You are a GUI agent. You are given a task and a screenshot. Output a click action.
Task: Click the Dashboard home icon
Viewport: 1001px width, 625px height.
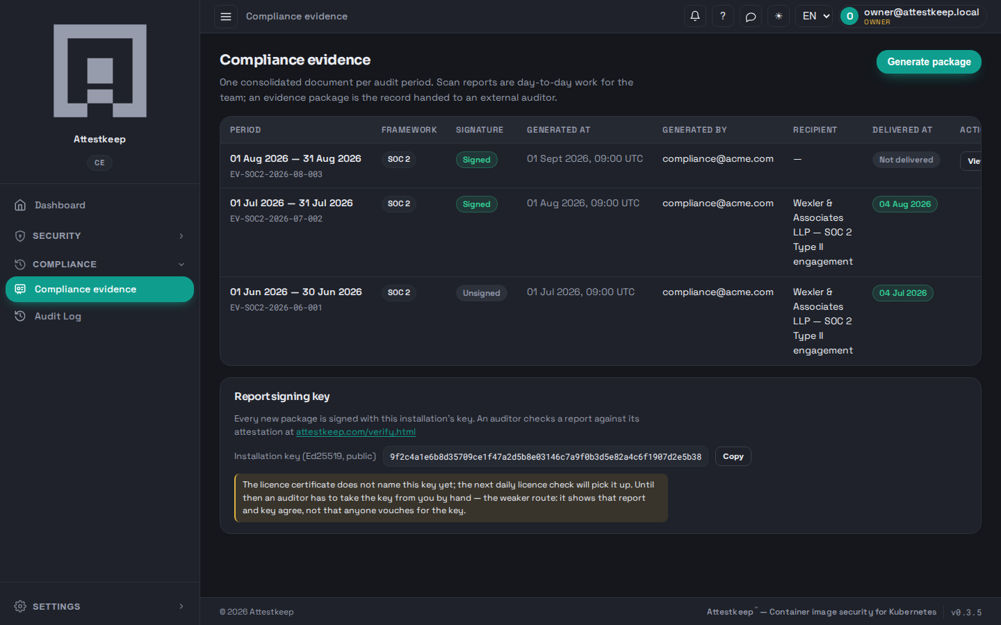[x=20, y=205]
